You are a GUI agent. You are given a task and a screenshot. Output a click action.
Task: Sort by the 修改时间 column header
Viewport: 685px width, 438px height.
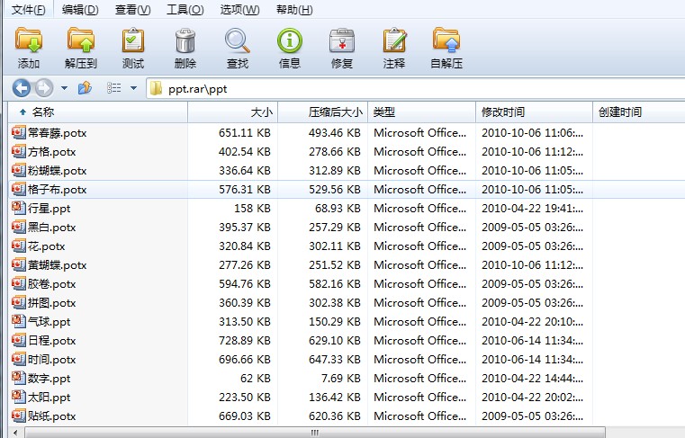(x=534, y=112)
